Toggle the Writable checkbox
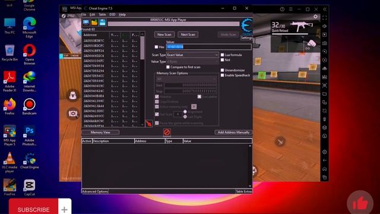This screenshot has width=380, height=214. click(157, 96)
